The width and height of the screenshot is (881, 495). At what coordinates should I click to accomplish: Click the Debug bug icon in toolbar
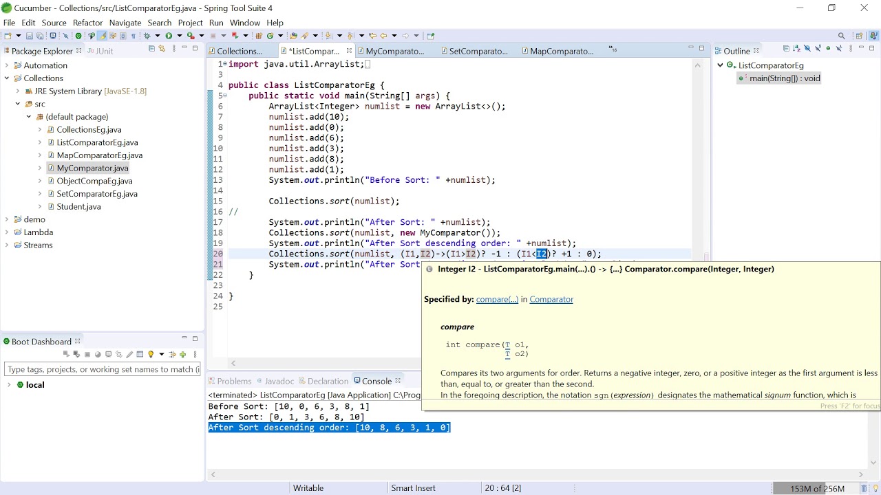[147, 36]
